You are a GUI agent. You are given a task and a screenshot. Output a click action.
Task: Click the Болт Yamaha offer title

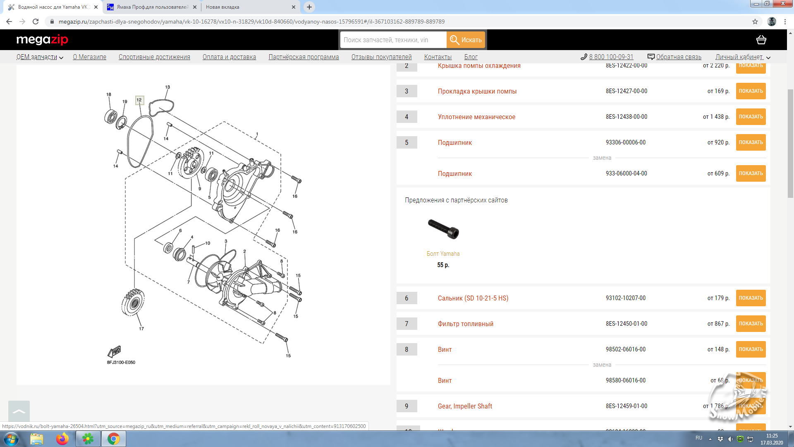click(443, 254)
